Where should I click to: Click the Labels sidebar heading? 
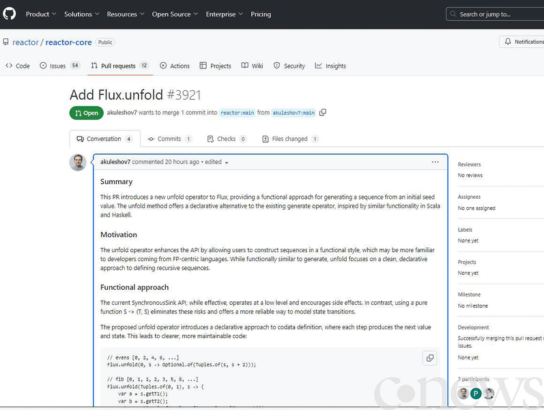coord(465,230)
